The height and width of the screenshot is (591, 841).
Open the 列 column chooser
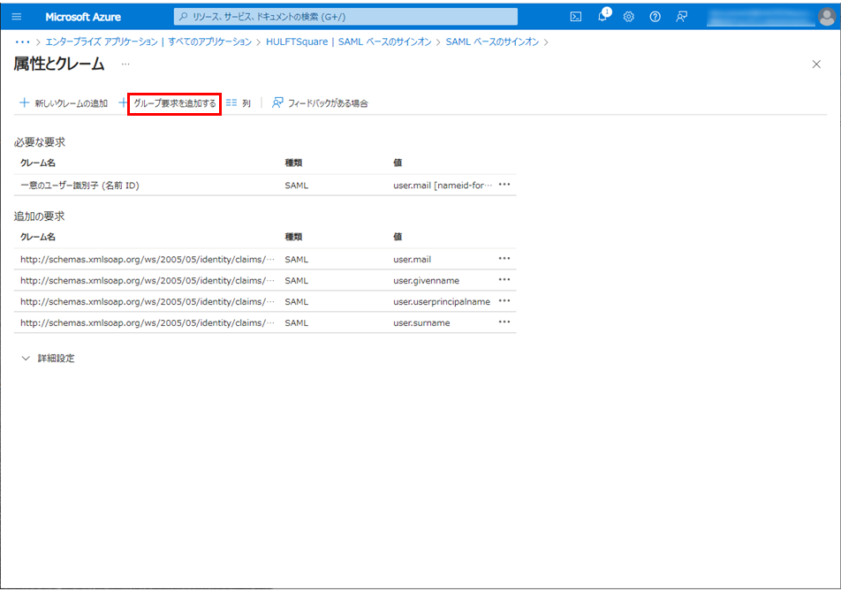239,103
